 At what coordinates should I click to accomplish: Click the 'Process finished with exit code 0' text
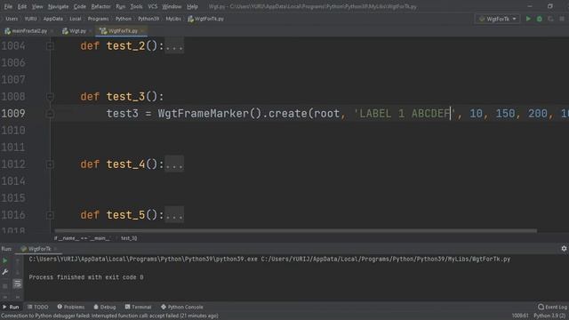click(86, 277)
